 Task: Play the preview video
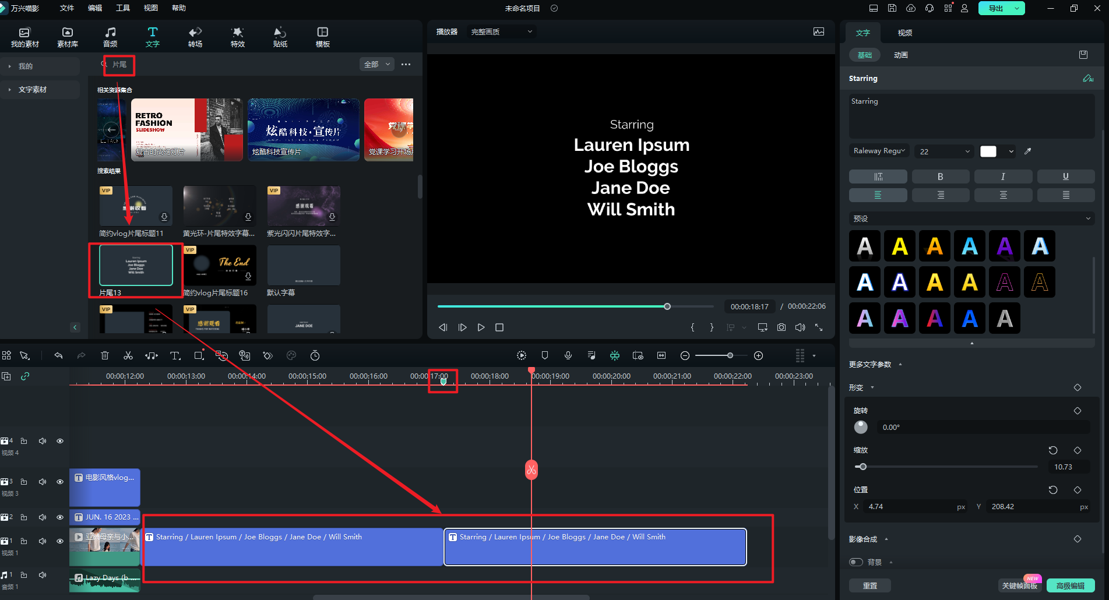(x=481, y=327)
